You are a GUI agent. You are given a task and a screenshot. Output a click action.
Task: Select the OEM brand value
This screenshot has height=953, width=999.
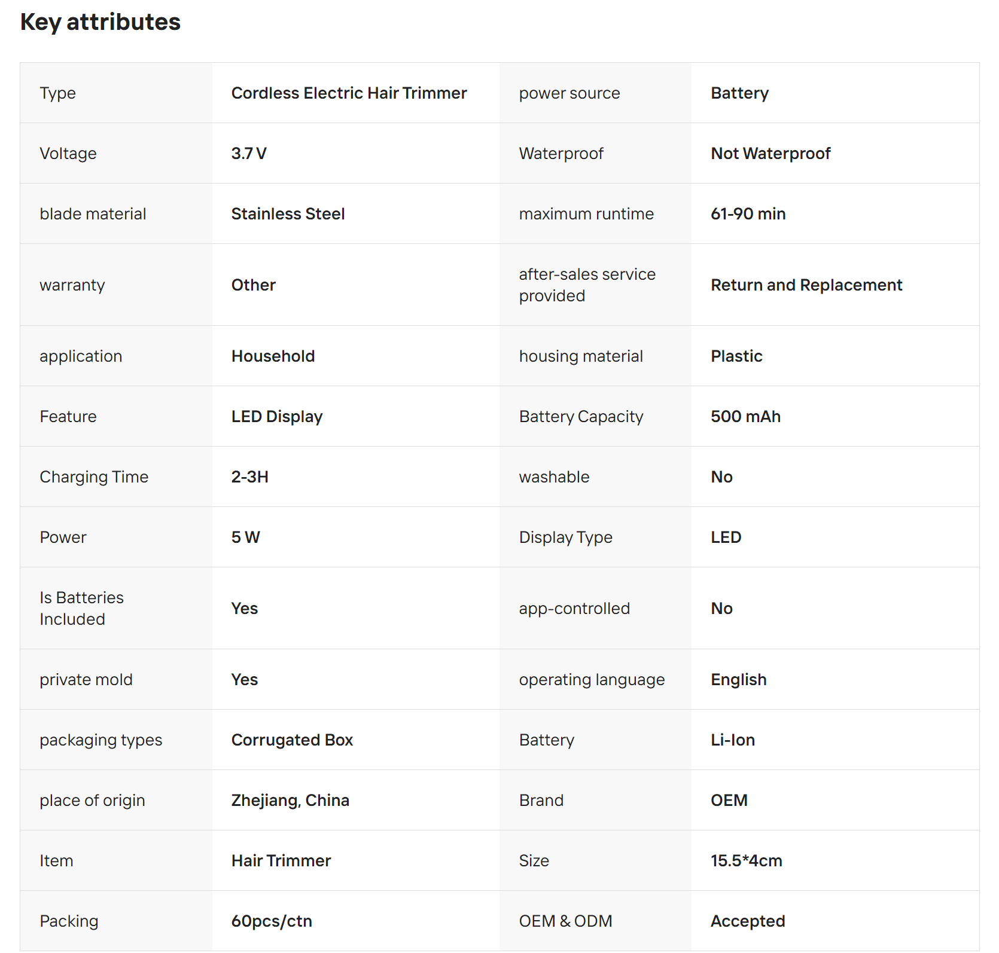[x=729, y=801]
